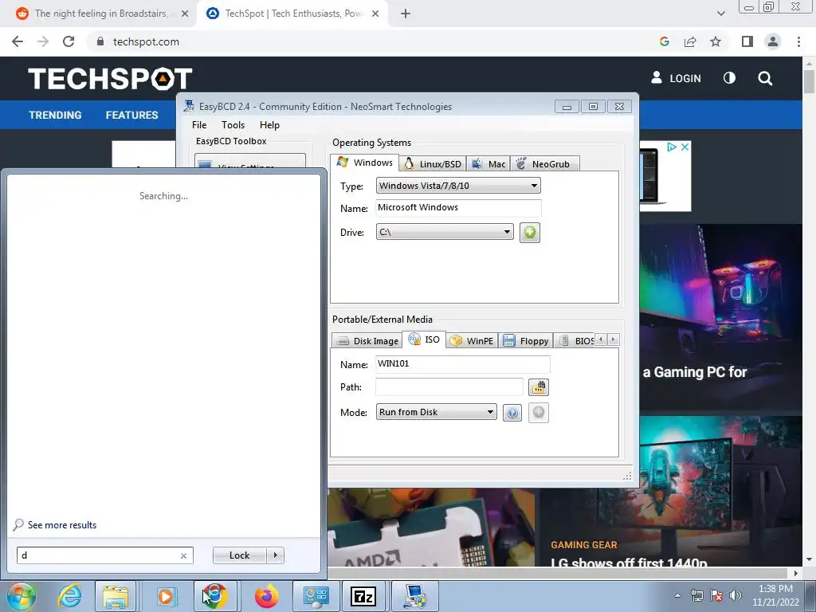This screenshot has height=612, width=816.
Task: Click the Microsoft Windows name field
Action: tap(458, 208)
